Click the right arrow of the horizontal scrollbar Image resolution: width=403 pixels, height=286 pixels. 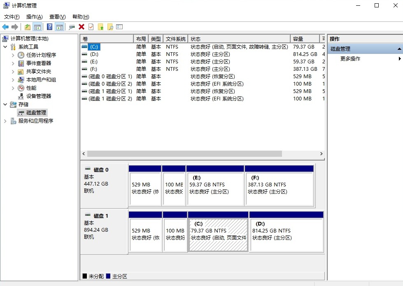[322, 153]
